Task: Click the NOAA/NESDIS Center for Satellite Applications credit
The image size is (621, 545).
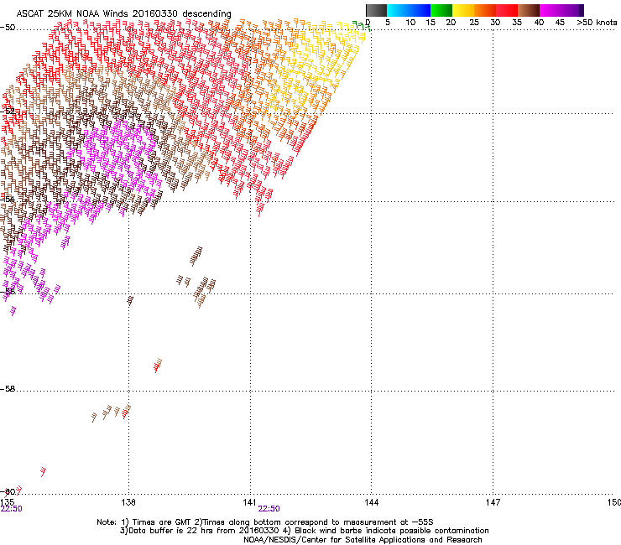Action: pyautogui.click(x=363, y=540)
